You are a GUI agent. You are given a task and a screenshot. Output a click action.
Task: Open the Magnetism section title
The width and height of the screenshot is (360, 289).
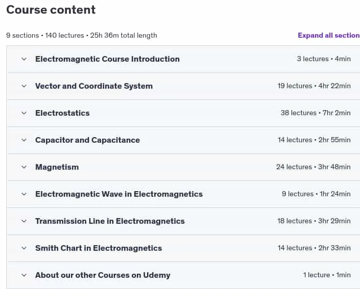[x=57, y=167]
